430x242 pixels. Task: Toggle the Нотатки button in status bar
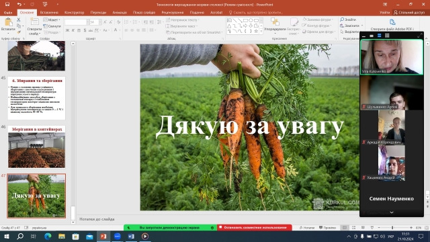click(x=307, y=228)
